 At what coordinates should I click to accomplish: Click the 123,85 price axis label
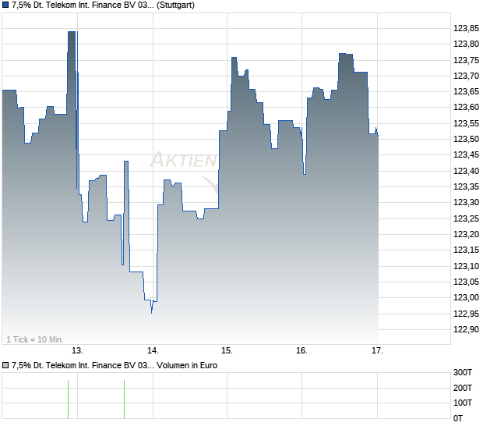[466, 28]
